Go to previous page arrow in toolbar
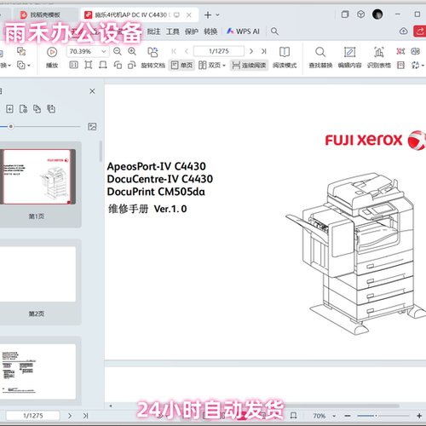Image resolution: width=426 pixels, height=426 pixels. (x=187, y=51)
